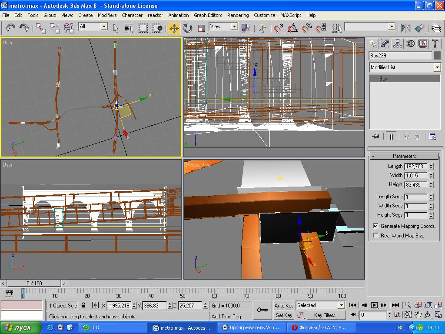Screen dimensions: 445x334
Task: Select the Rotate tool in main toolbar
Action: coord(188,28)
